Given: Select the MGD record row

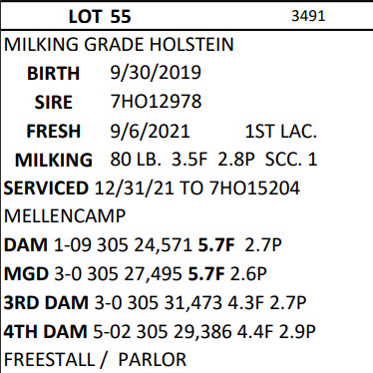Looking at the screenshot, I should [x=136, y=274].
